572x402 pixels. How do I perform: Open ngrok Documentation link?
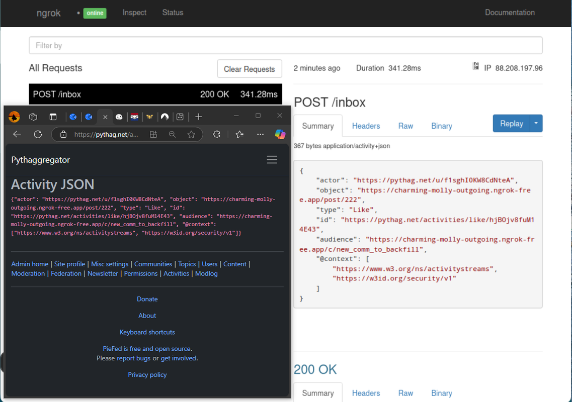(x=510, y=13)
